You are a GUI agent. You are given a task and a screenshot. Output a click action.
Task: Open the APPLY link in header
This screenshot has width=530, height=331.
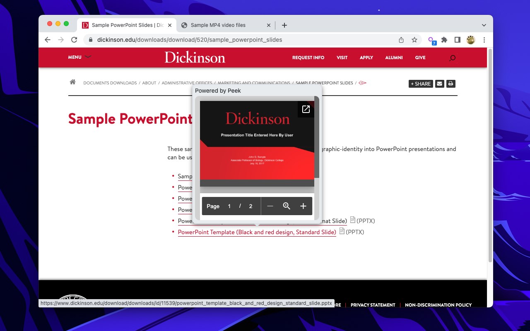[x=366, y=58]
